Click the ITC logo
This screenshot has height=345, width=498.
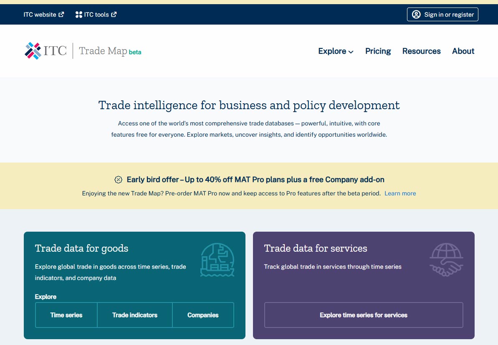pyautogui.click(x=46, y=51)
